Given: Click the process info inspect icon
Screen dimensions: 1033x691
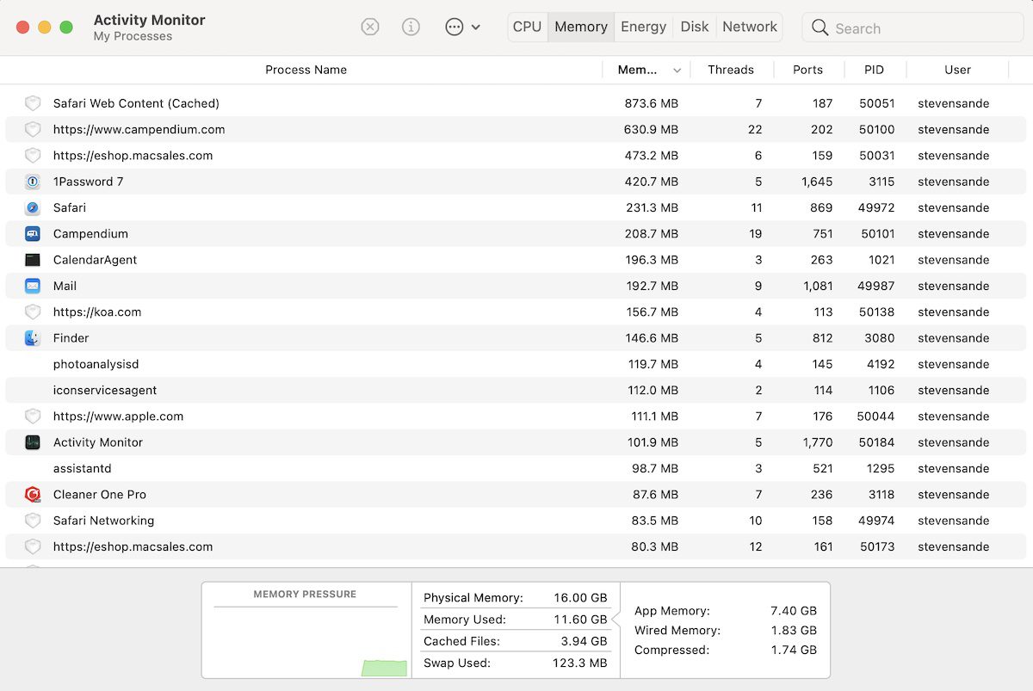Looking at the screenshot, I should point(411,27).
